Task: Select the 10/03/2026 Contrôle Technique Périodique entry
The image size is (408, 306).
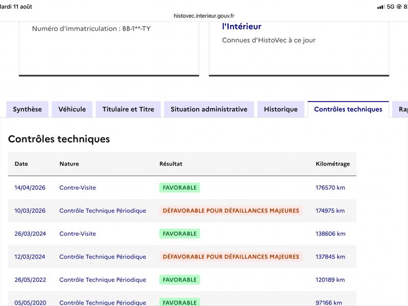Action: click(103, 211)
